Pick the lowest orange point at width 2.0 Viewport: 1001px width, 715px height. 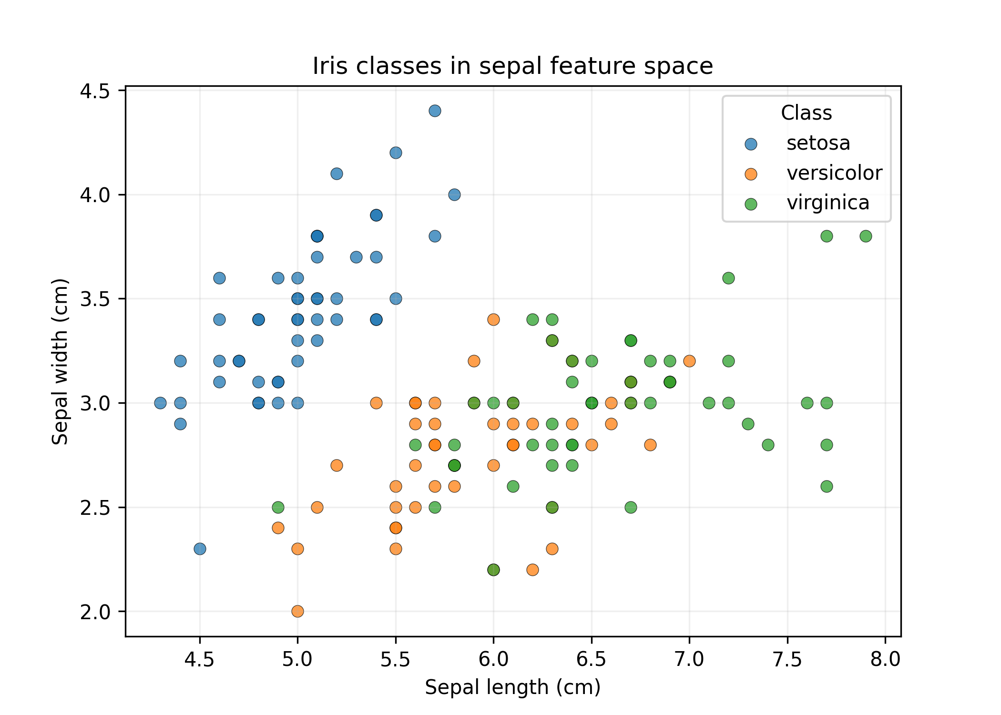297,611
